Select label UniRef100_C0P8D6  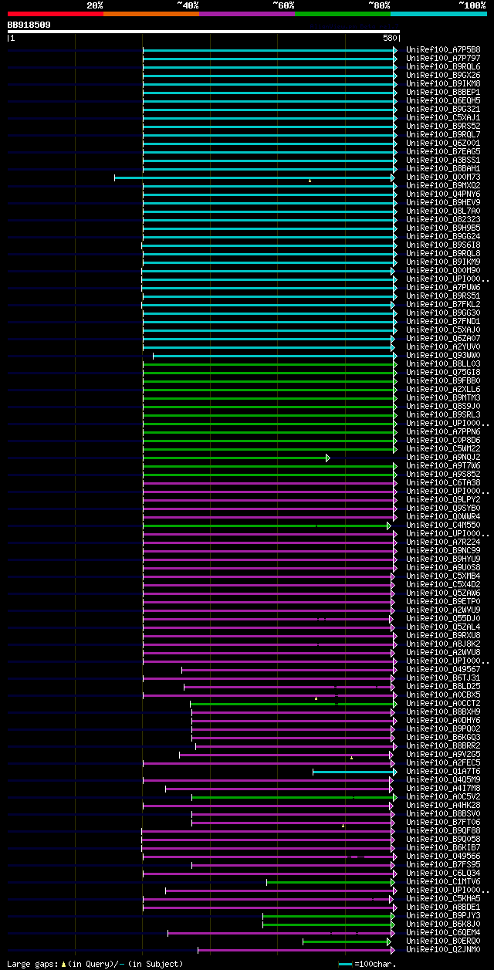click(443, 440)
